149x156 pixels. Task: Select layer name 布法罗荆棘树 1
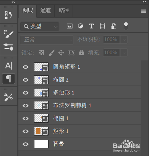[72, 106]
